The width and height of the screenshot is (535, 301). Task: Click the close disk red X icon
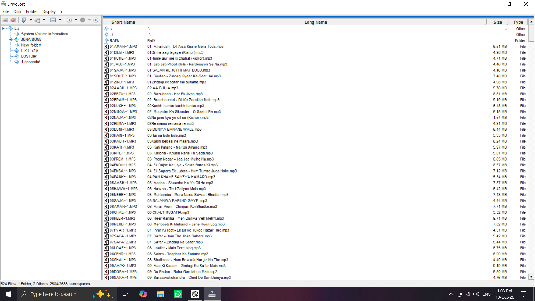[13, 20]
